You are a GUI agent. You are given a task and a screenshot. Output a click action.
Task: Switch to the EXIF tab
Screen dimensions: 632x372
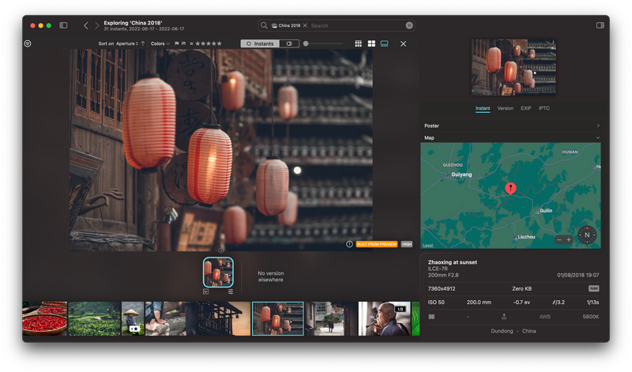pos(525,108)
